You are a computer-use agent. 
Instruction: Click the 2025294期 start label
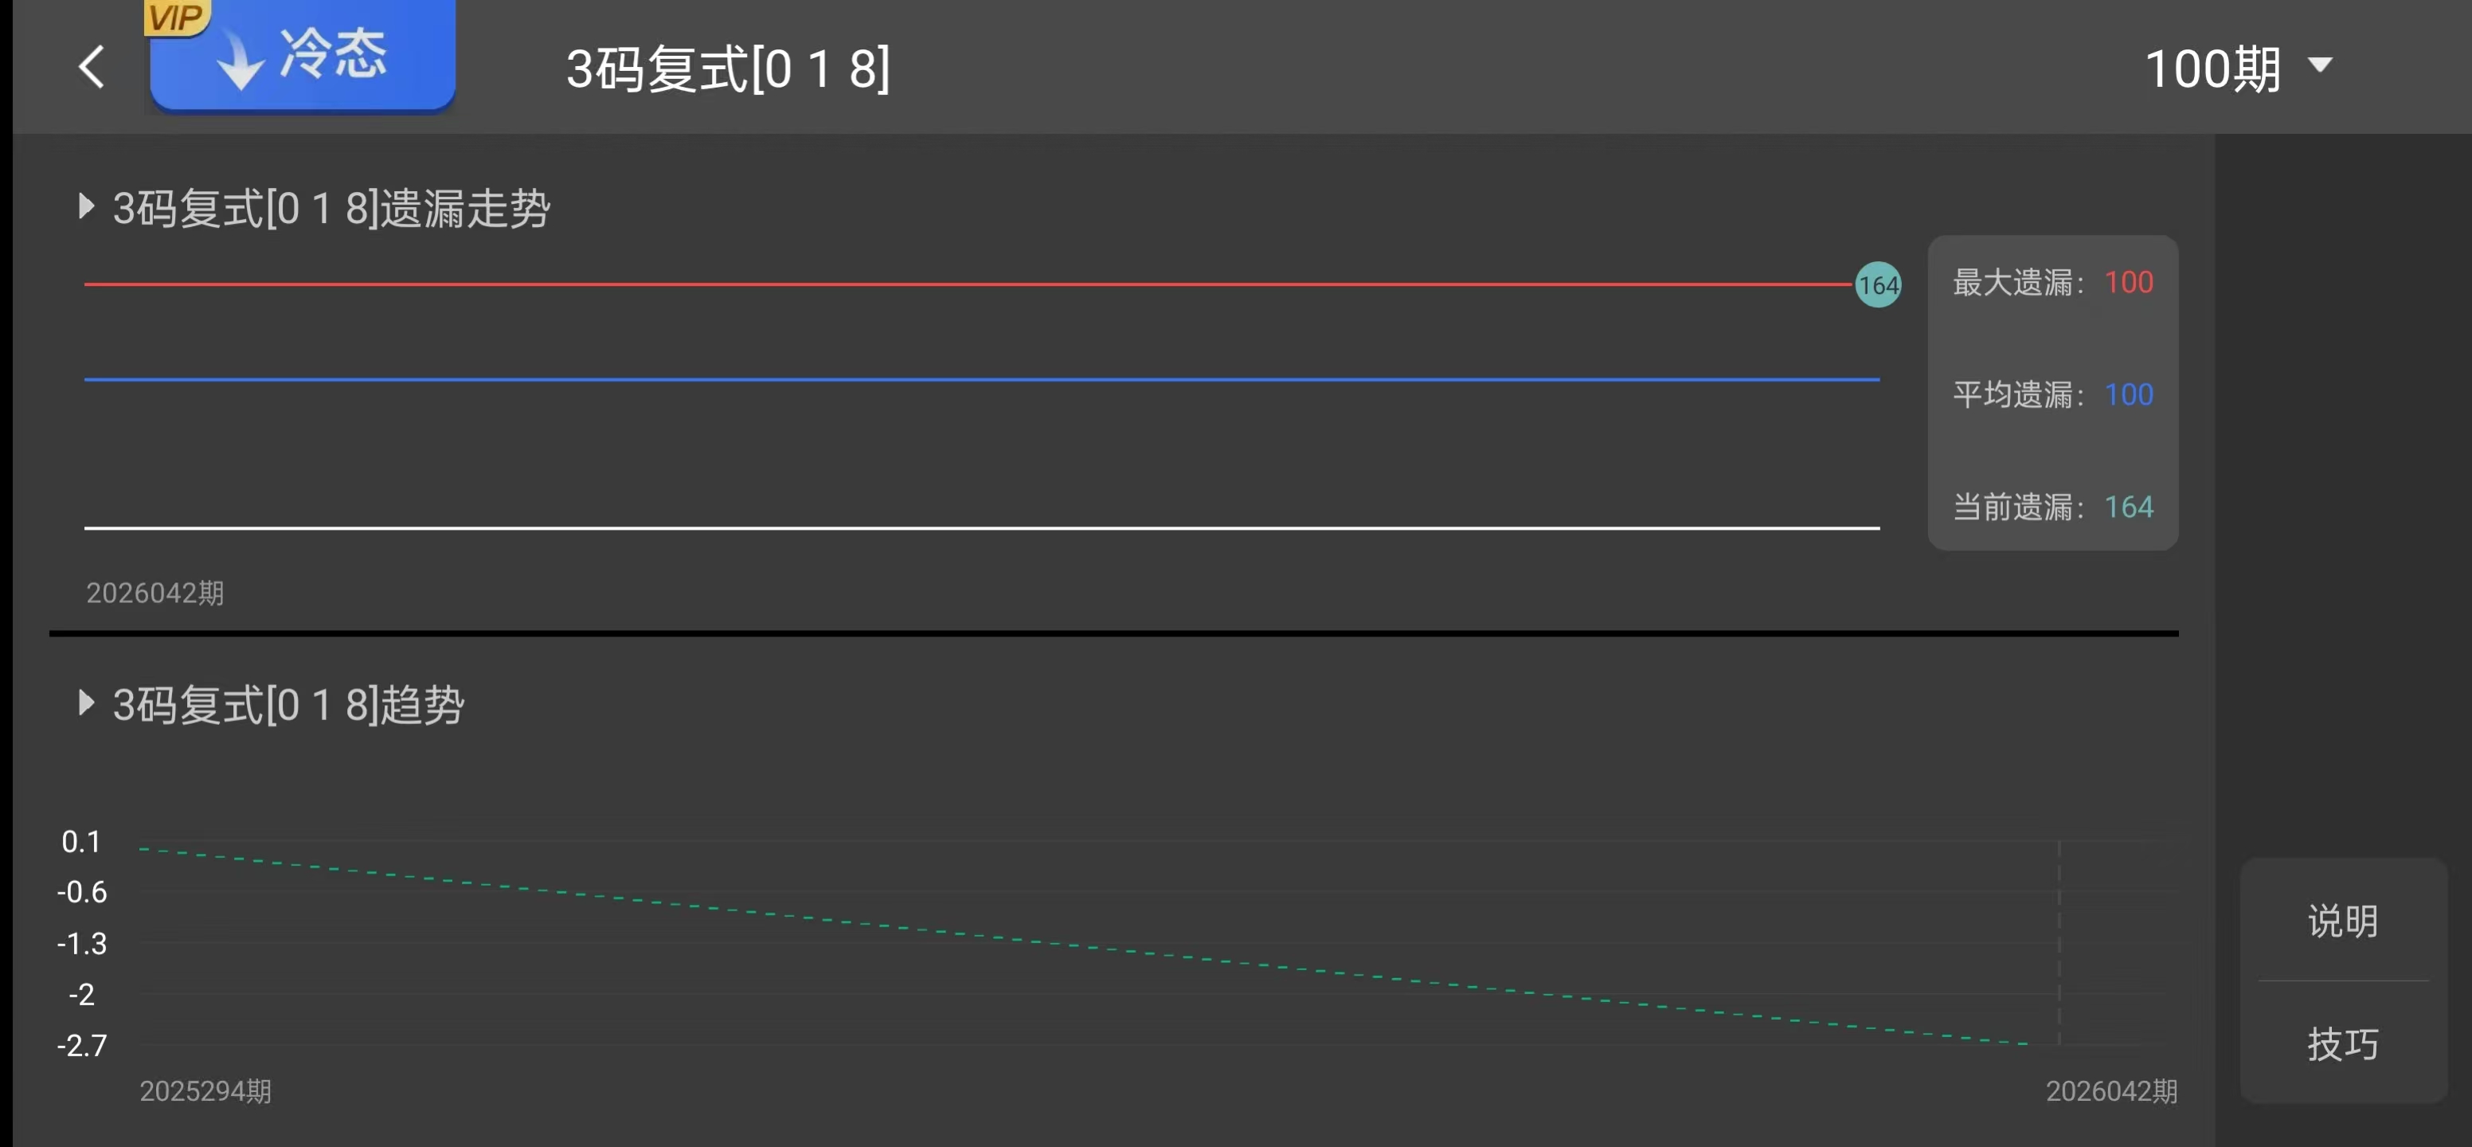pyautogui.click(x=205, y=1091)
